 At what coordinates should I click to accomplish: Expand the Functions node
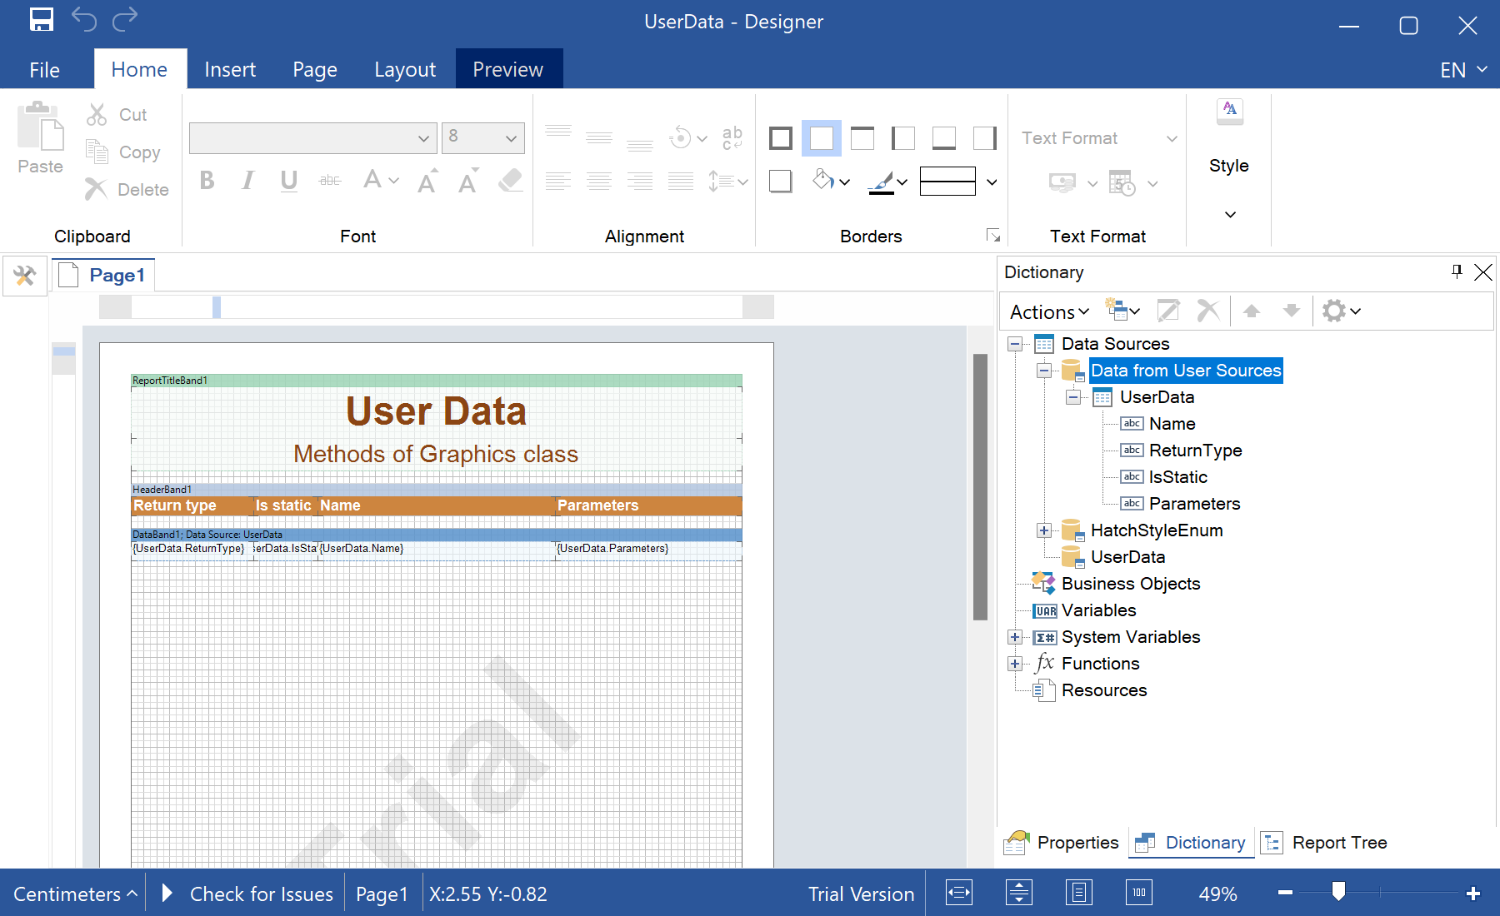point(1015,664)
